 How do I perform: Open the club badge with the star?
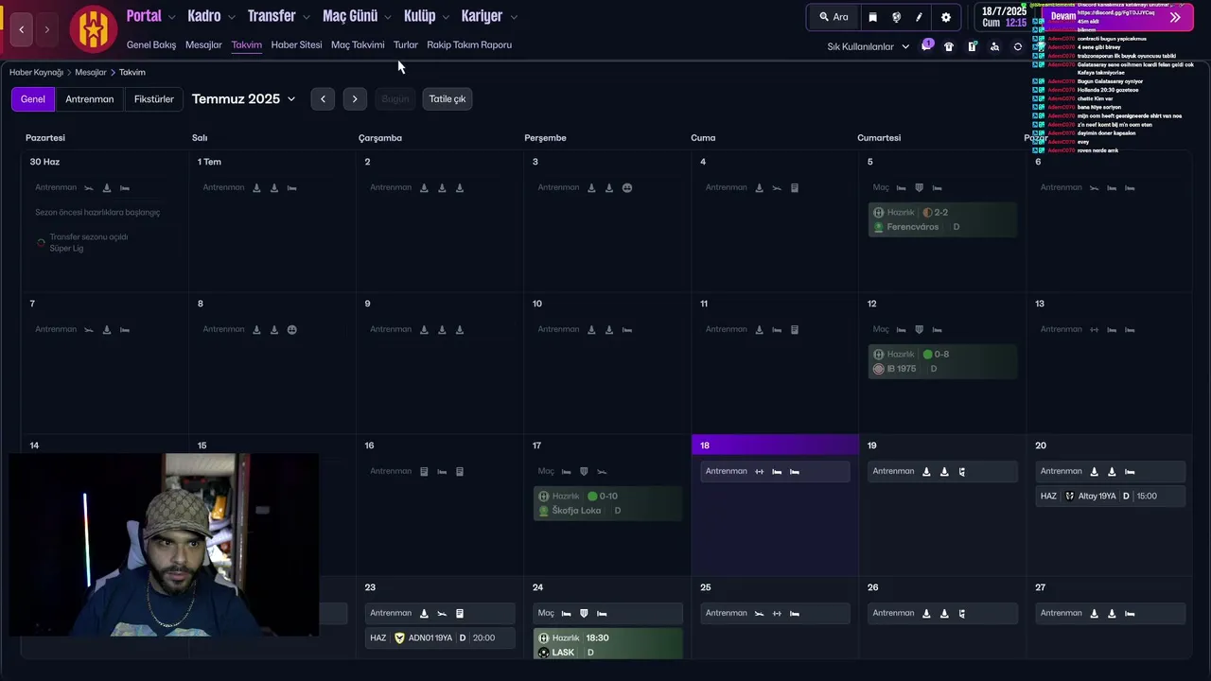coord(93,29)
